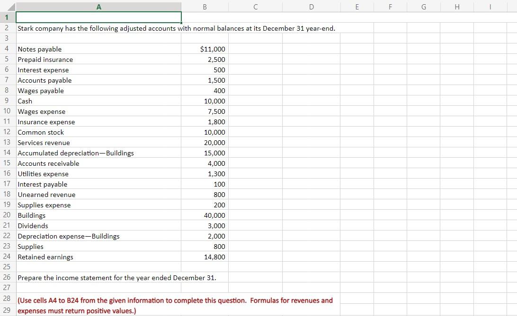
Task: Select column G header
Action: (x=424, y=7)
